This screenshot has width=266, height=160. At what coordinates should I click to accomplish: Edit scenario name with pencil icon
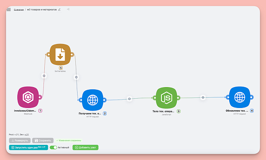tap(59, 9)
